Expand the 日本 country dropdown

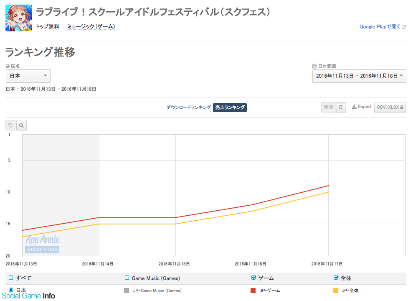(x=28, y=76)
